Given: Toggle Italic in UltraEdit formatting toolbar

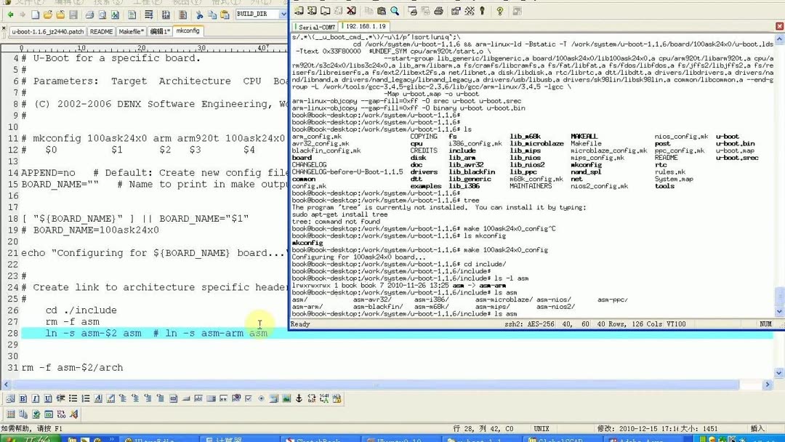Looking at the screenshot, I should tap(36, 398).
